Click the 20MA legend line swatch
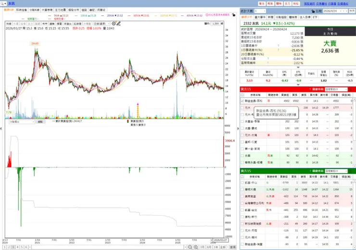 (102, 15)
